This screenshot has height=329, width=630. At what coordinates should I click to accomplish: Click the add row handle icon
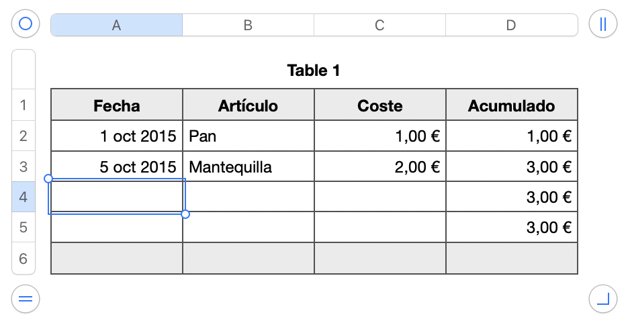pyautogui.click(x=26, y=299)
